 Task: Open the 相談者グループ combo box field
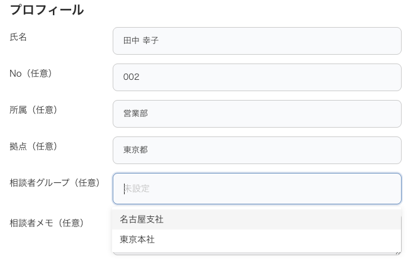click(257, 189)
